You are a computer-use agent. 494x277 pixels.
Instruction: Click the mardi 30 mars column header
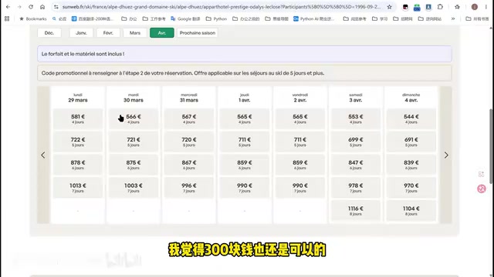click(x=134, y=98)
